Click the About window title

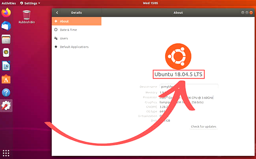click(178, 13)
